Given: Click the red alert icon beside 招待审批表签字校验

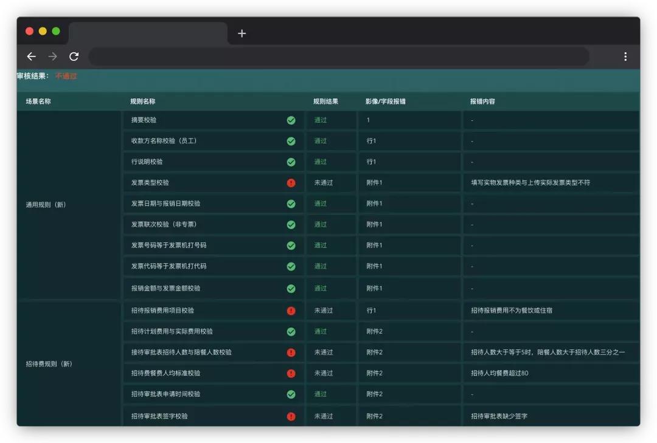Looking at the screenshot, I should click(291, 416).
